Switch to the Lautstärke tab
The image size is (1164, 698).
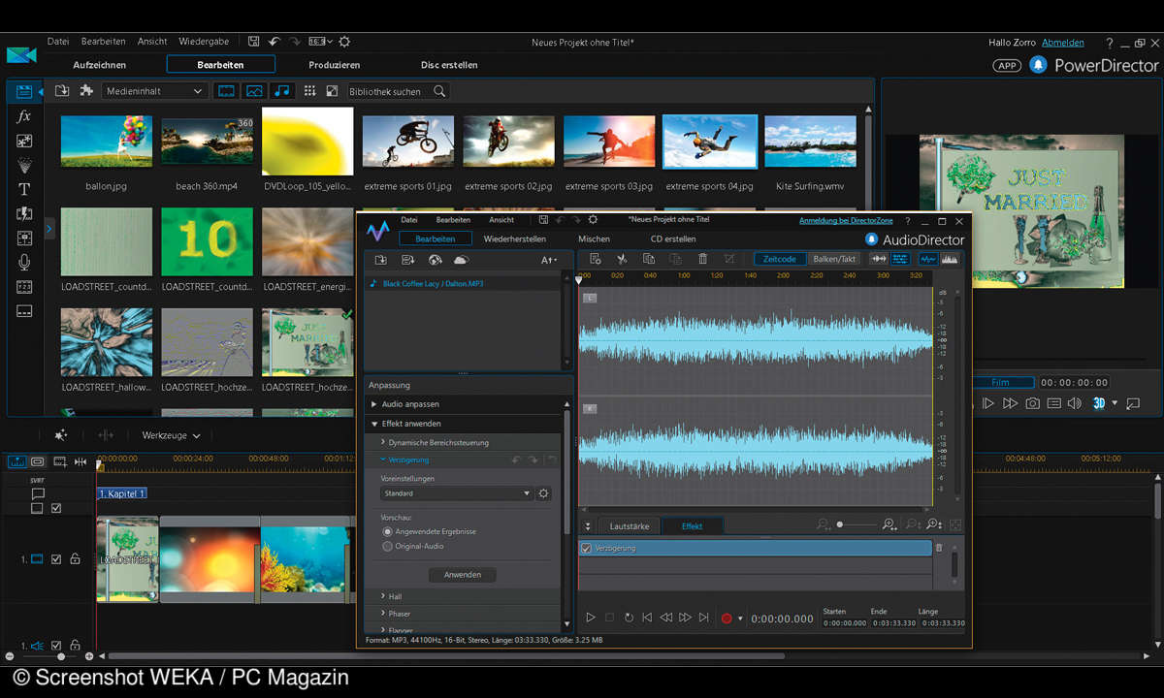coord(630,526)
